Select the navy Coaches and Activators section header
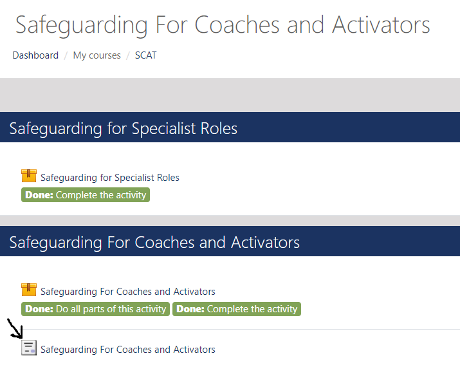This screenshot has width=460, height=367. point(230,241)
